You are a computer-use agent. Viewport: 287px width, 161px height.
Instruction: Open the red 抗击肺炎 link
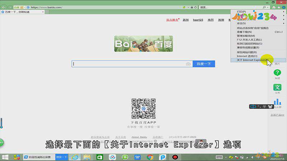click(172, 20)
